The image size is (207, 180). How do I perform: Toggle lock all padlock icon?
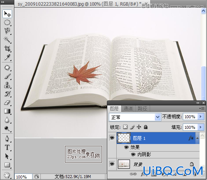145,127
